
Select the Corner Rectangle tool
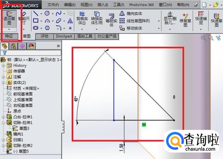coord(36,21)
